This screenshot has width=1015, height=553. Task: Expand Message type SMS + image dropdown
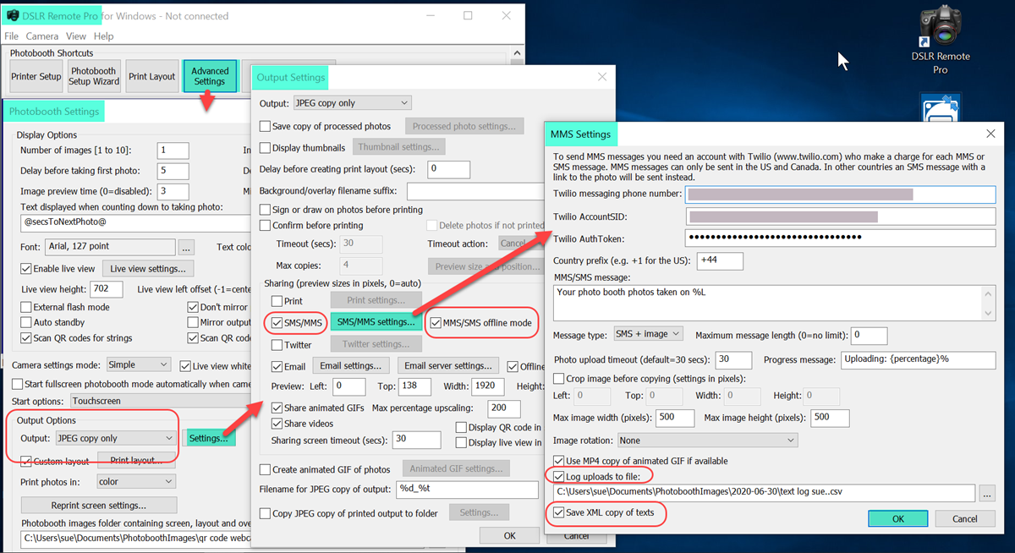click(650, 336)
